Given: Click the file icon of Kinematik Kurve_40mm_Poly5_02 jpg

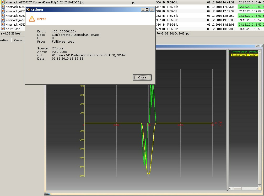Looking at the screenshot, I should tap(3, 2).
